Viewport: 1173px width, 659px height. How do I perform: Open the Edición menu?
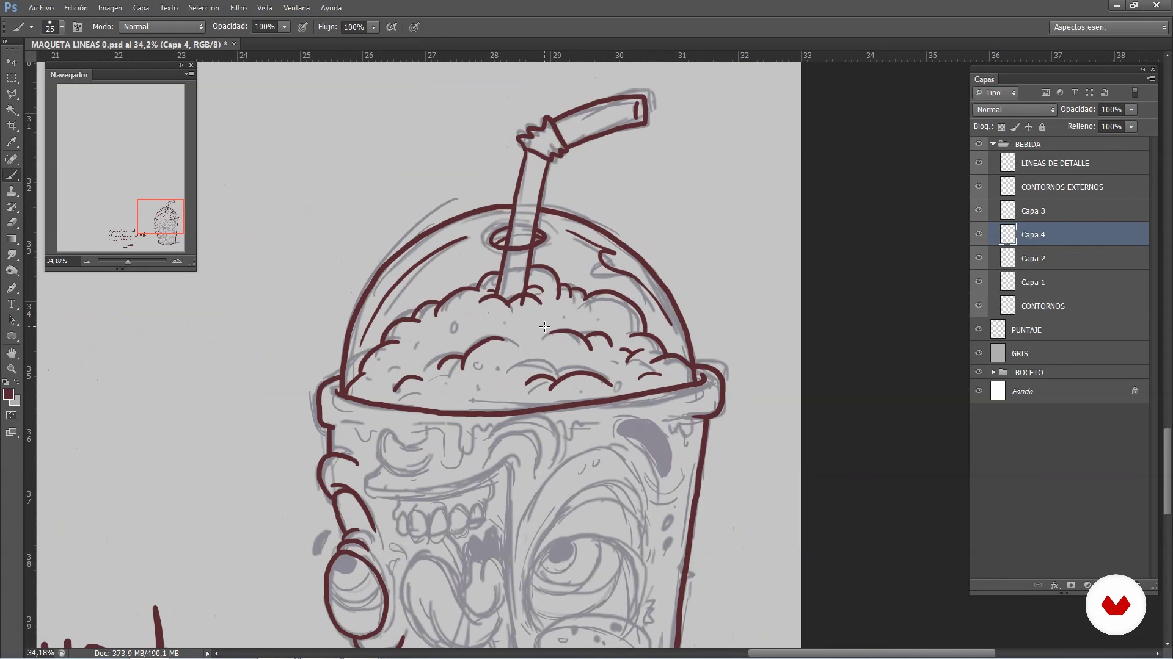76,8
